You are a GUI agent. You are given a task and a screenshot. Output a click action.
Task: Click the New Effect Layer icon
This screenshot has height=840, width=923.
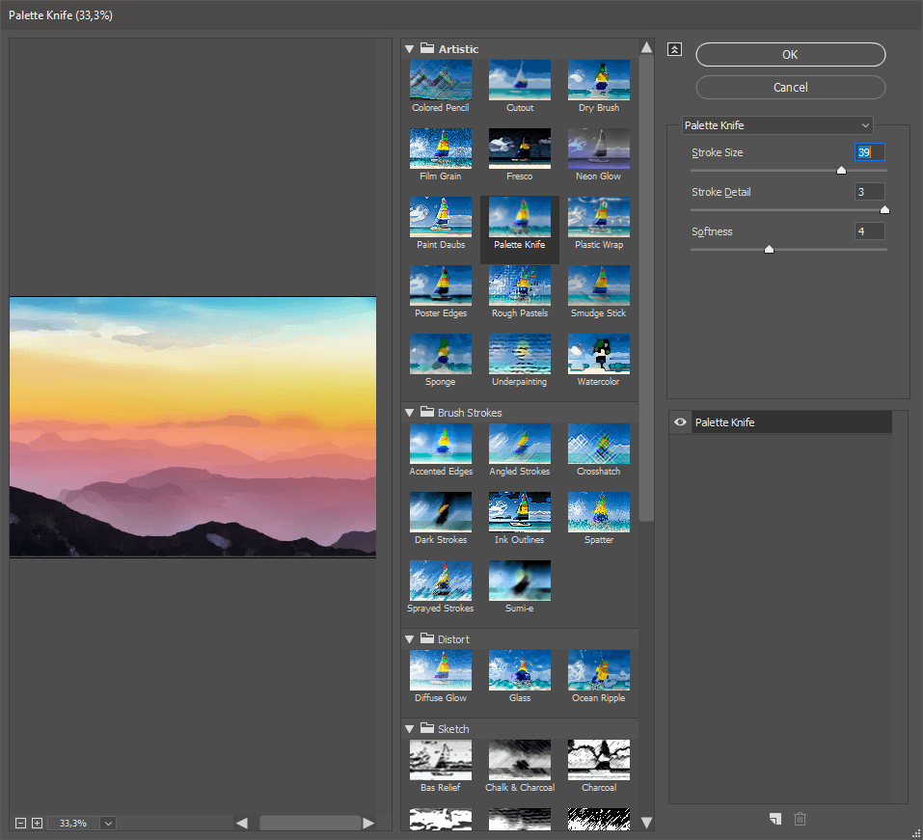point(774,819)
